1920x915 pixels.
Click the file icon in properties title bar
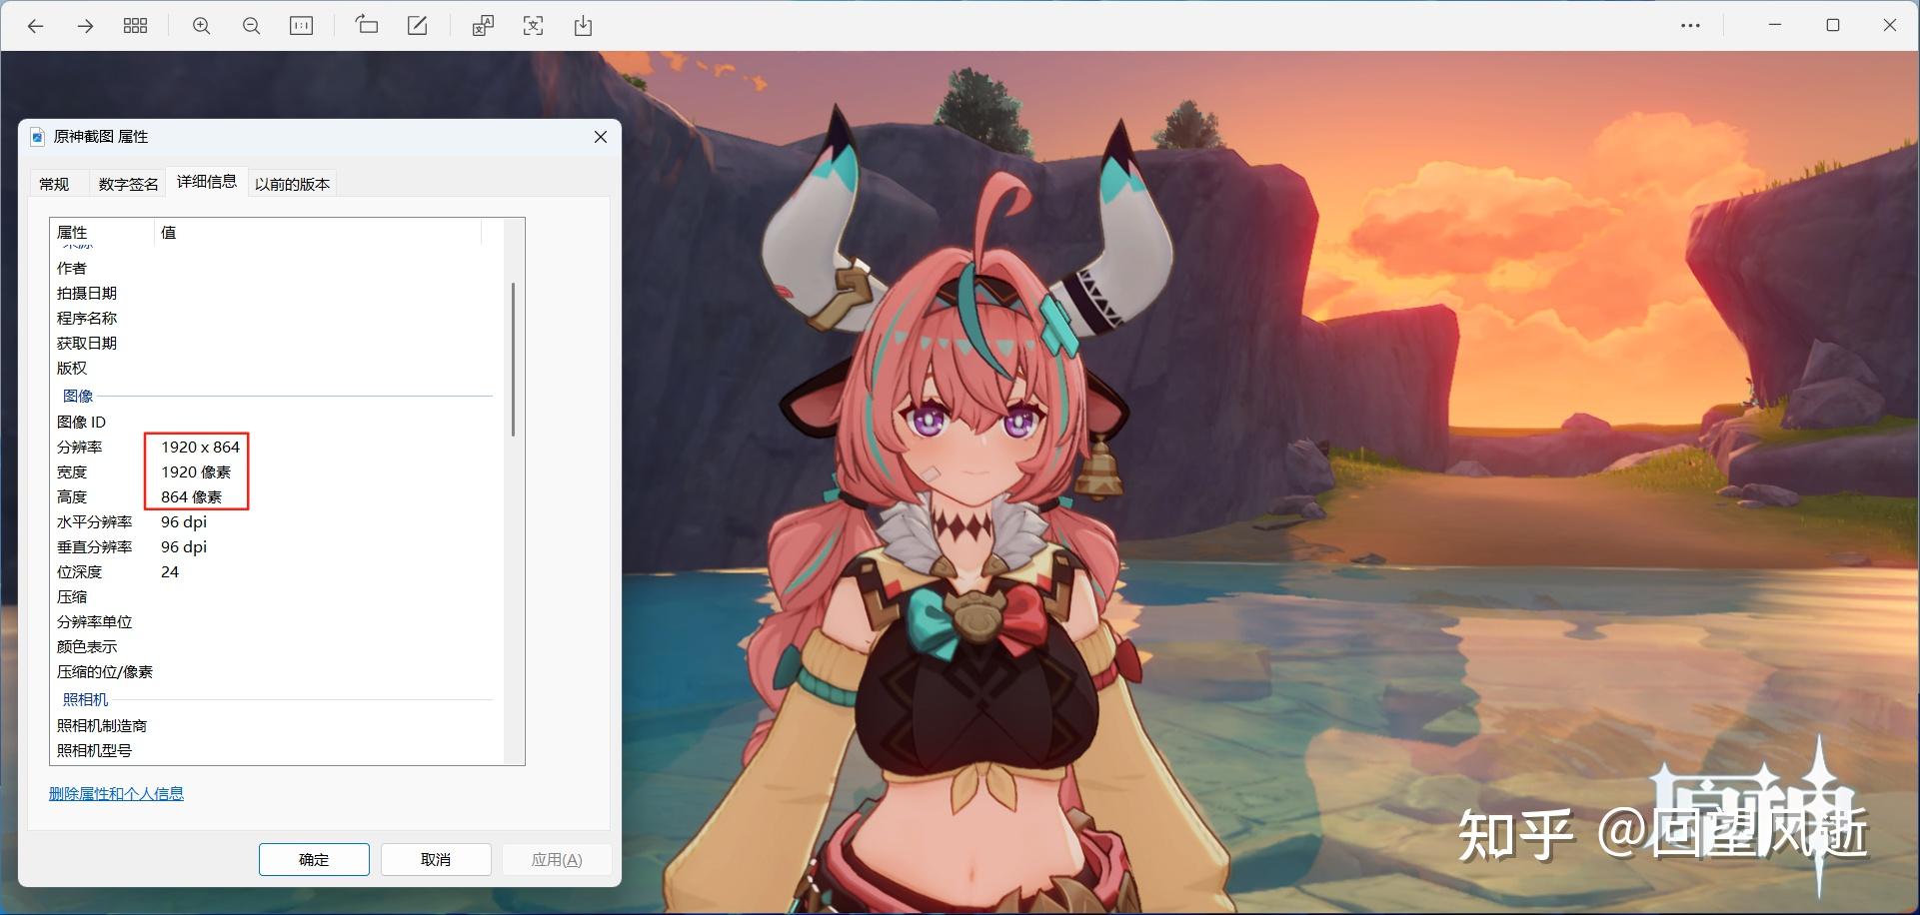[37, 137]
